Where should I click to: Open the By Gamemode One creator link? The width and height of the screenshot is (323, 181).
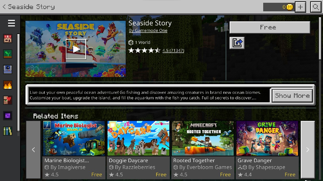click(148, 30)
